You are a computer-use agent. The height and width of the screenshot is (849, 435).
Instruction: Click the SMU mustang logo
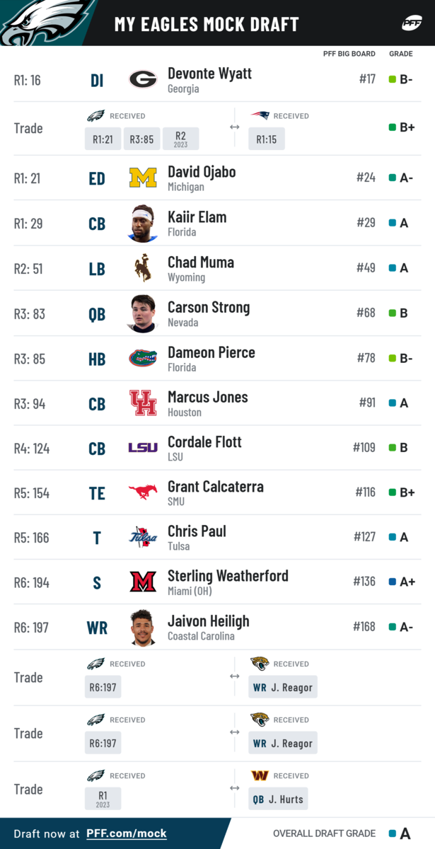pyautogui.click(x=143, y=492)
